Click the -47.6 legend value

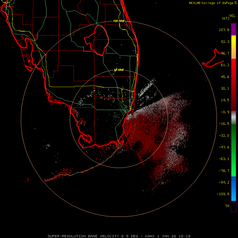[224, 147]
